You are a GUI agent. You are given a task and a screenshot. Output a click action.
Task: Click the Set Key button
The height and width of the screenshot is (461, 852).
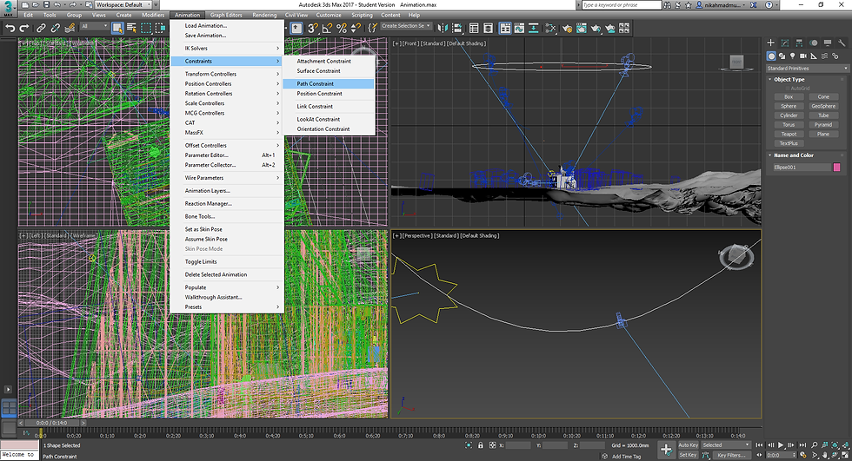pos(688,455)
